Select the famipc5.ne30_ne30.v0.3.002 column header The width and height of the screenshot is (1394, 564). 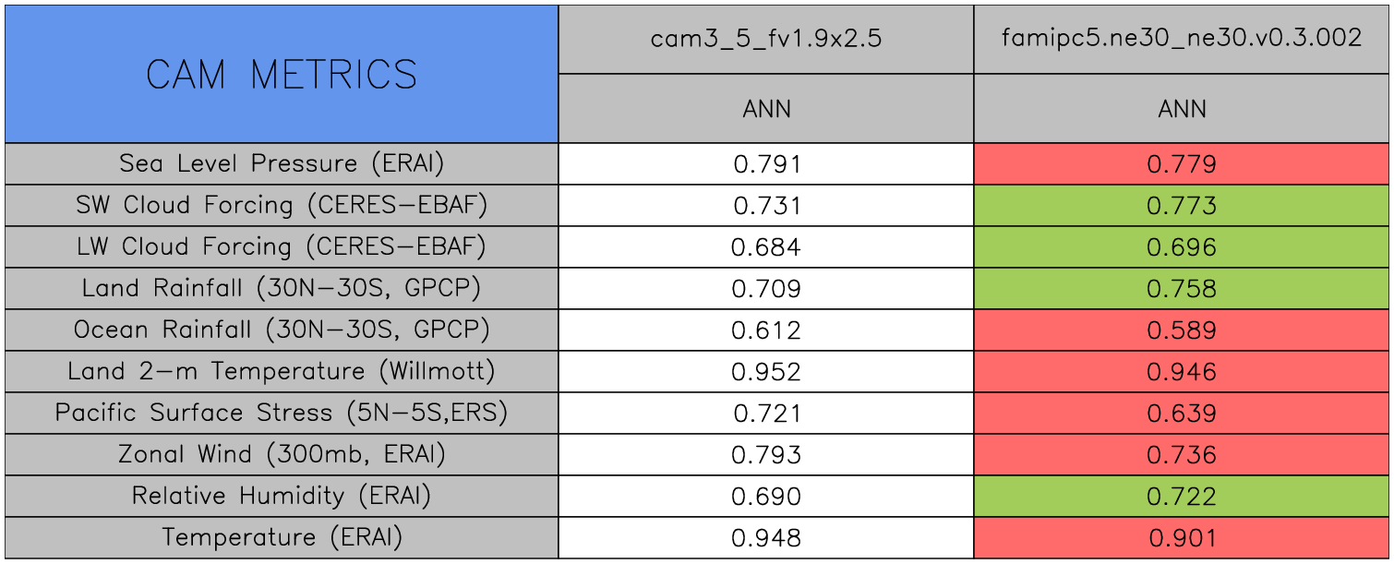coord(1182,39)
